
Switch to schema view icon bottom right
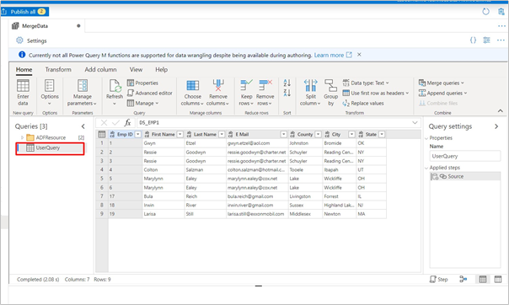click(x=498, y=280)
